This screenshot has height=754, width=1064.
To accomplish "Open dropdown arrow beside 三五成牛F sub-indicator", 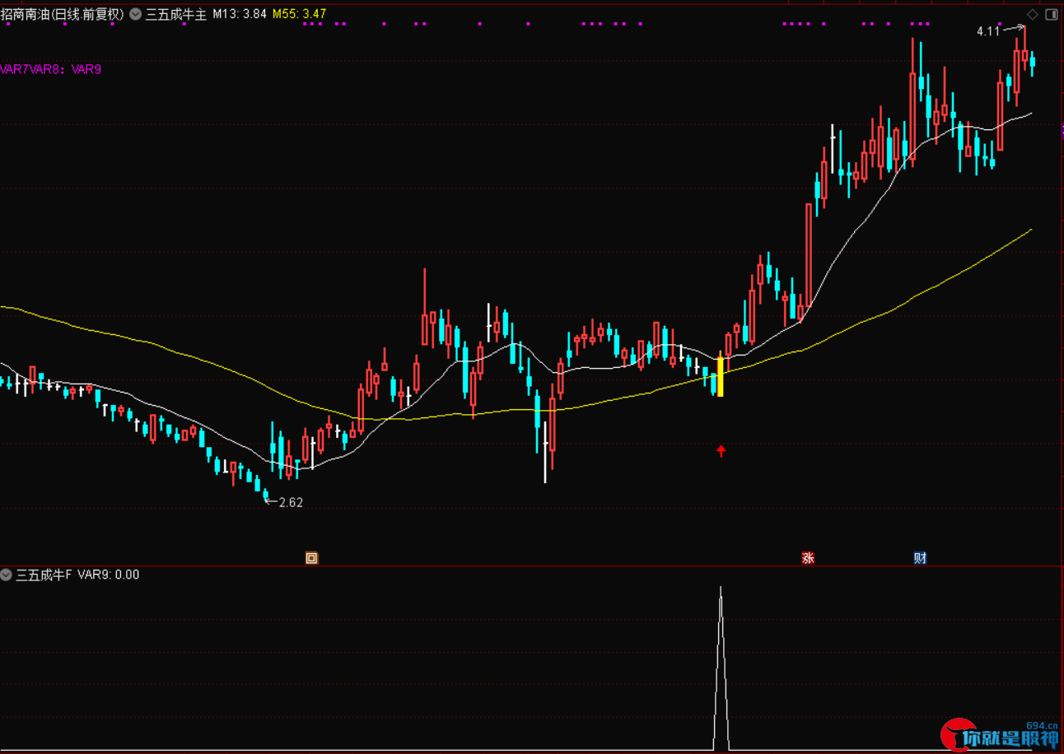I will (x=7, y=575).
